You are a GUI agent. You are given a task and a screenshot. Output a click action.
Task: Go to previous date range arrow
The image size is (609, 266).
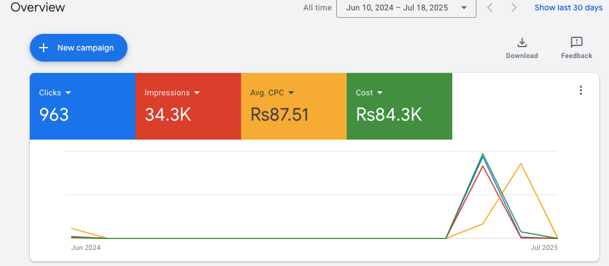[490, 7]
